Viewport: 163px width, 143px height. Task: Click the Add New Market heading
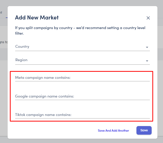coord(37,18)
